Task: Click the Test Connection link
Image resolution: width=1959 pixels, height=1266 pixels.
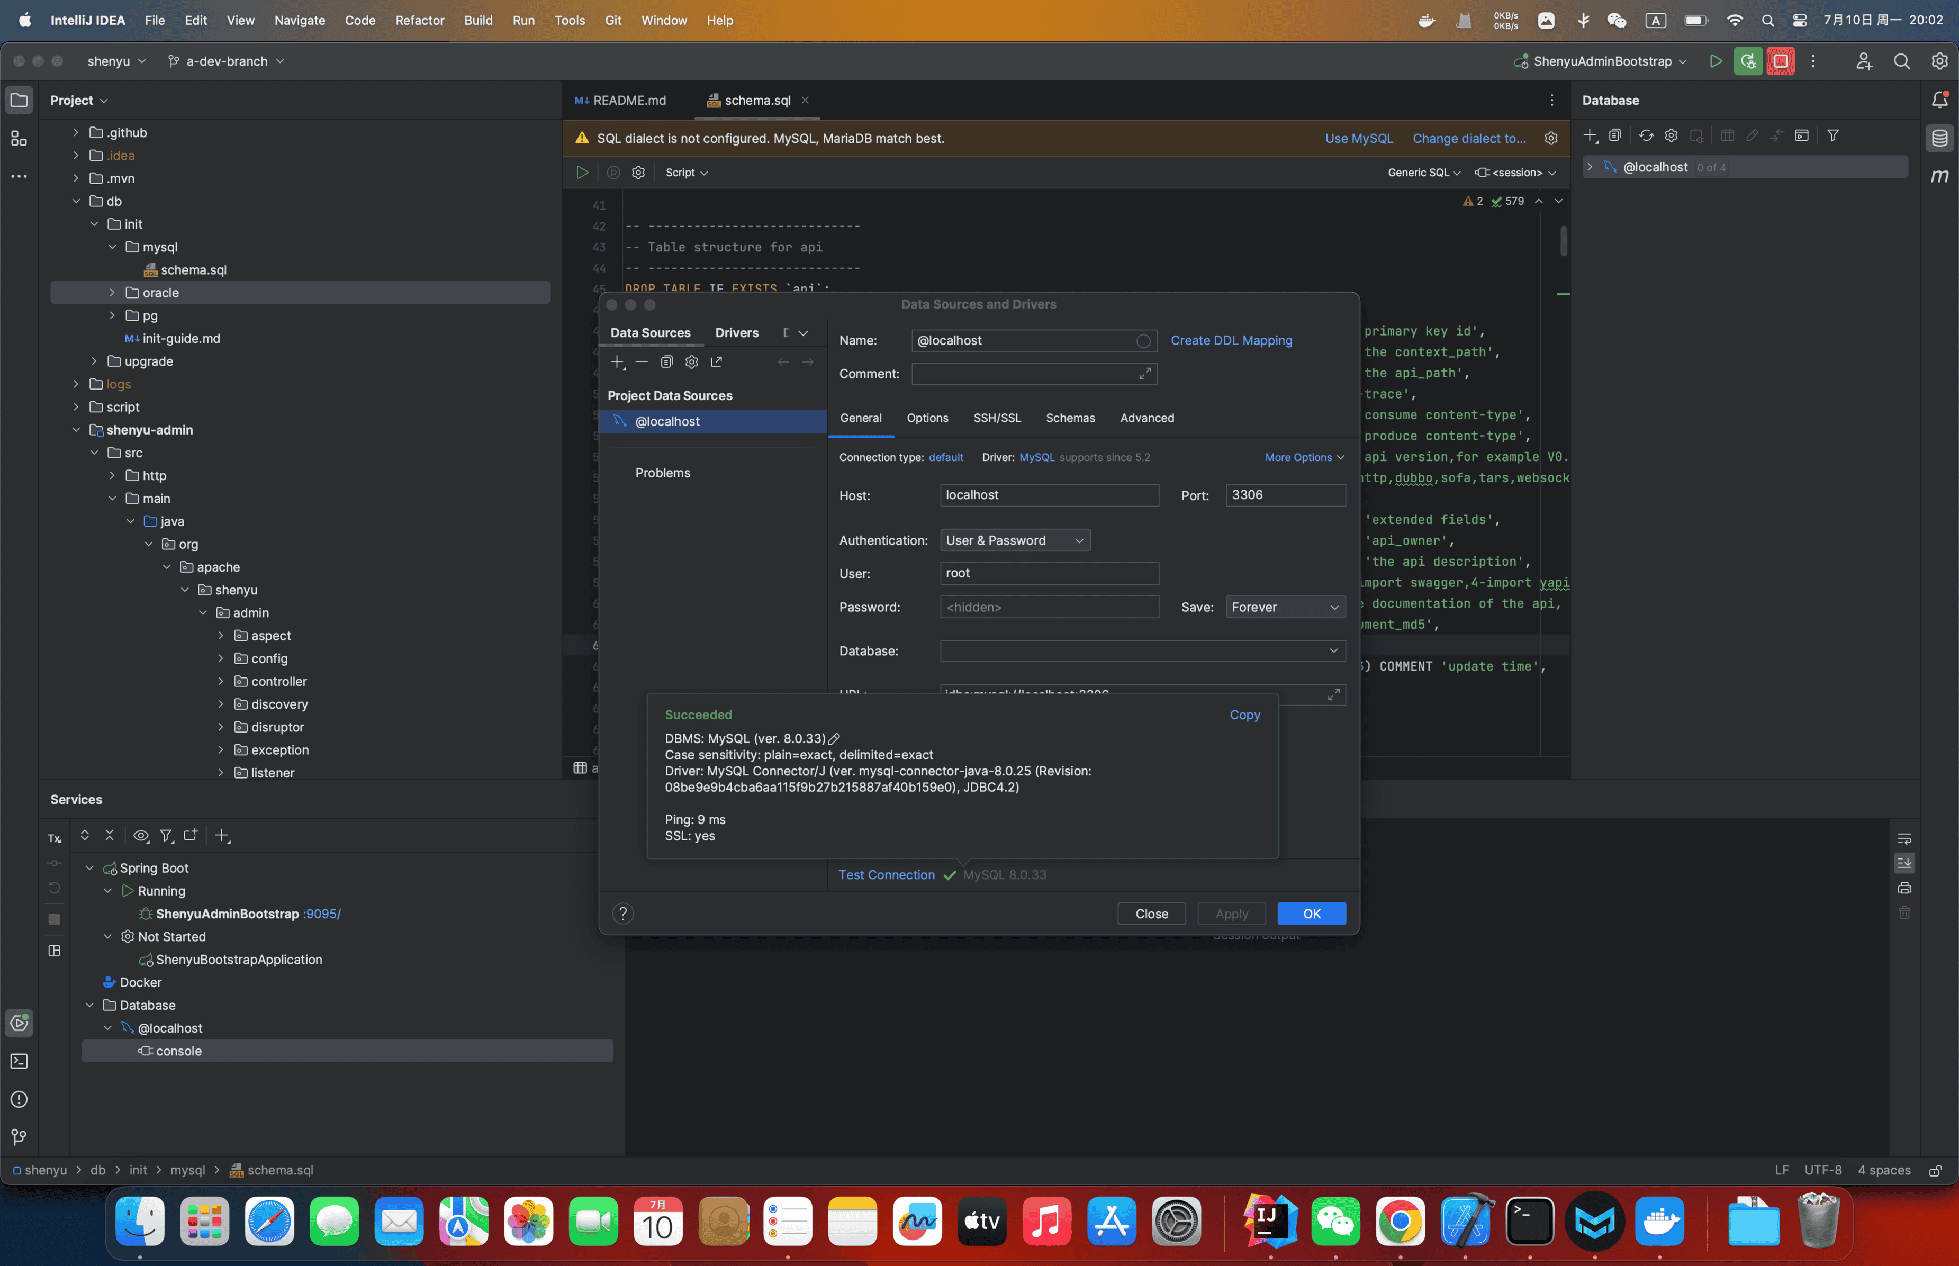Action: (886, 875)
